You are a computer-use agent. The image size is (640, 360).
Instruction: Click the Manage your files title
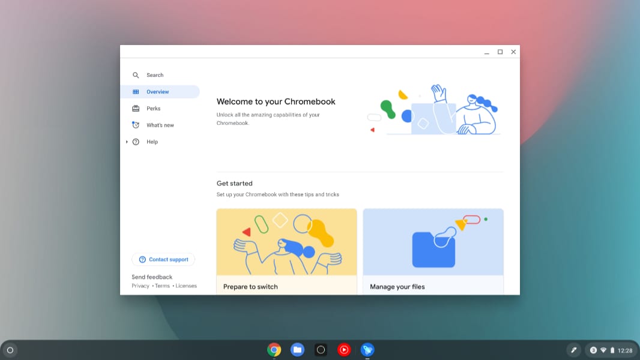(397, 287)
